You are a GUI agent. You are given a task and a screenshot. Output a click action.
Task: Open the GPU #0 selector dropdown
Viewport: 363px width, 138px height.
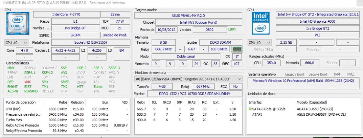[x=260, y=43]
